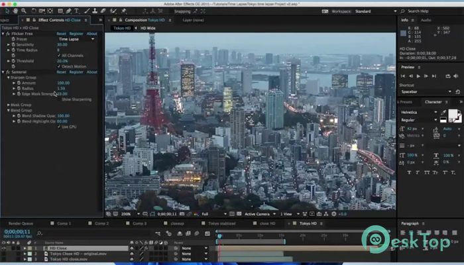
Task: Select the Pan Behind anchor tool
Action: [50, 11]
